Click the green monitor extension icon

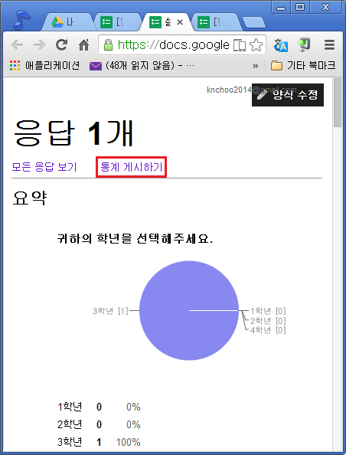tap(304, 44)
